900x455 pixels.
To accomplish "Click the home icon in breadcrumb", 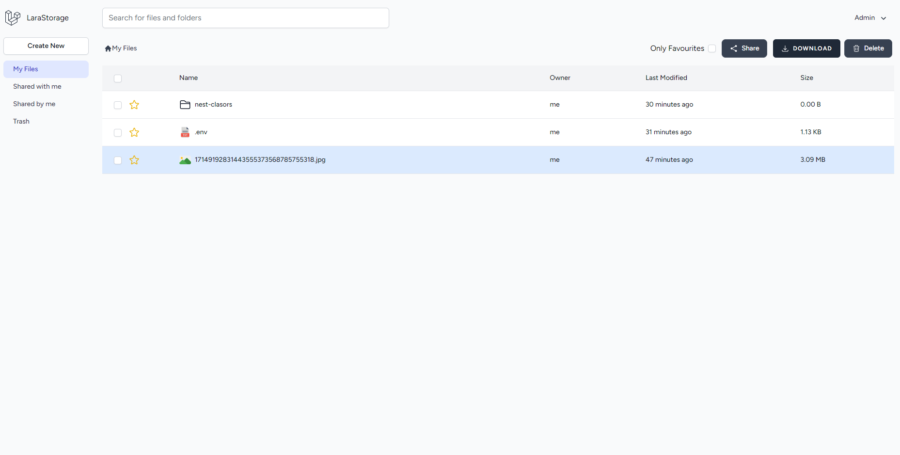I will tap(108, 48).
